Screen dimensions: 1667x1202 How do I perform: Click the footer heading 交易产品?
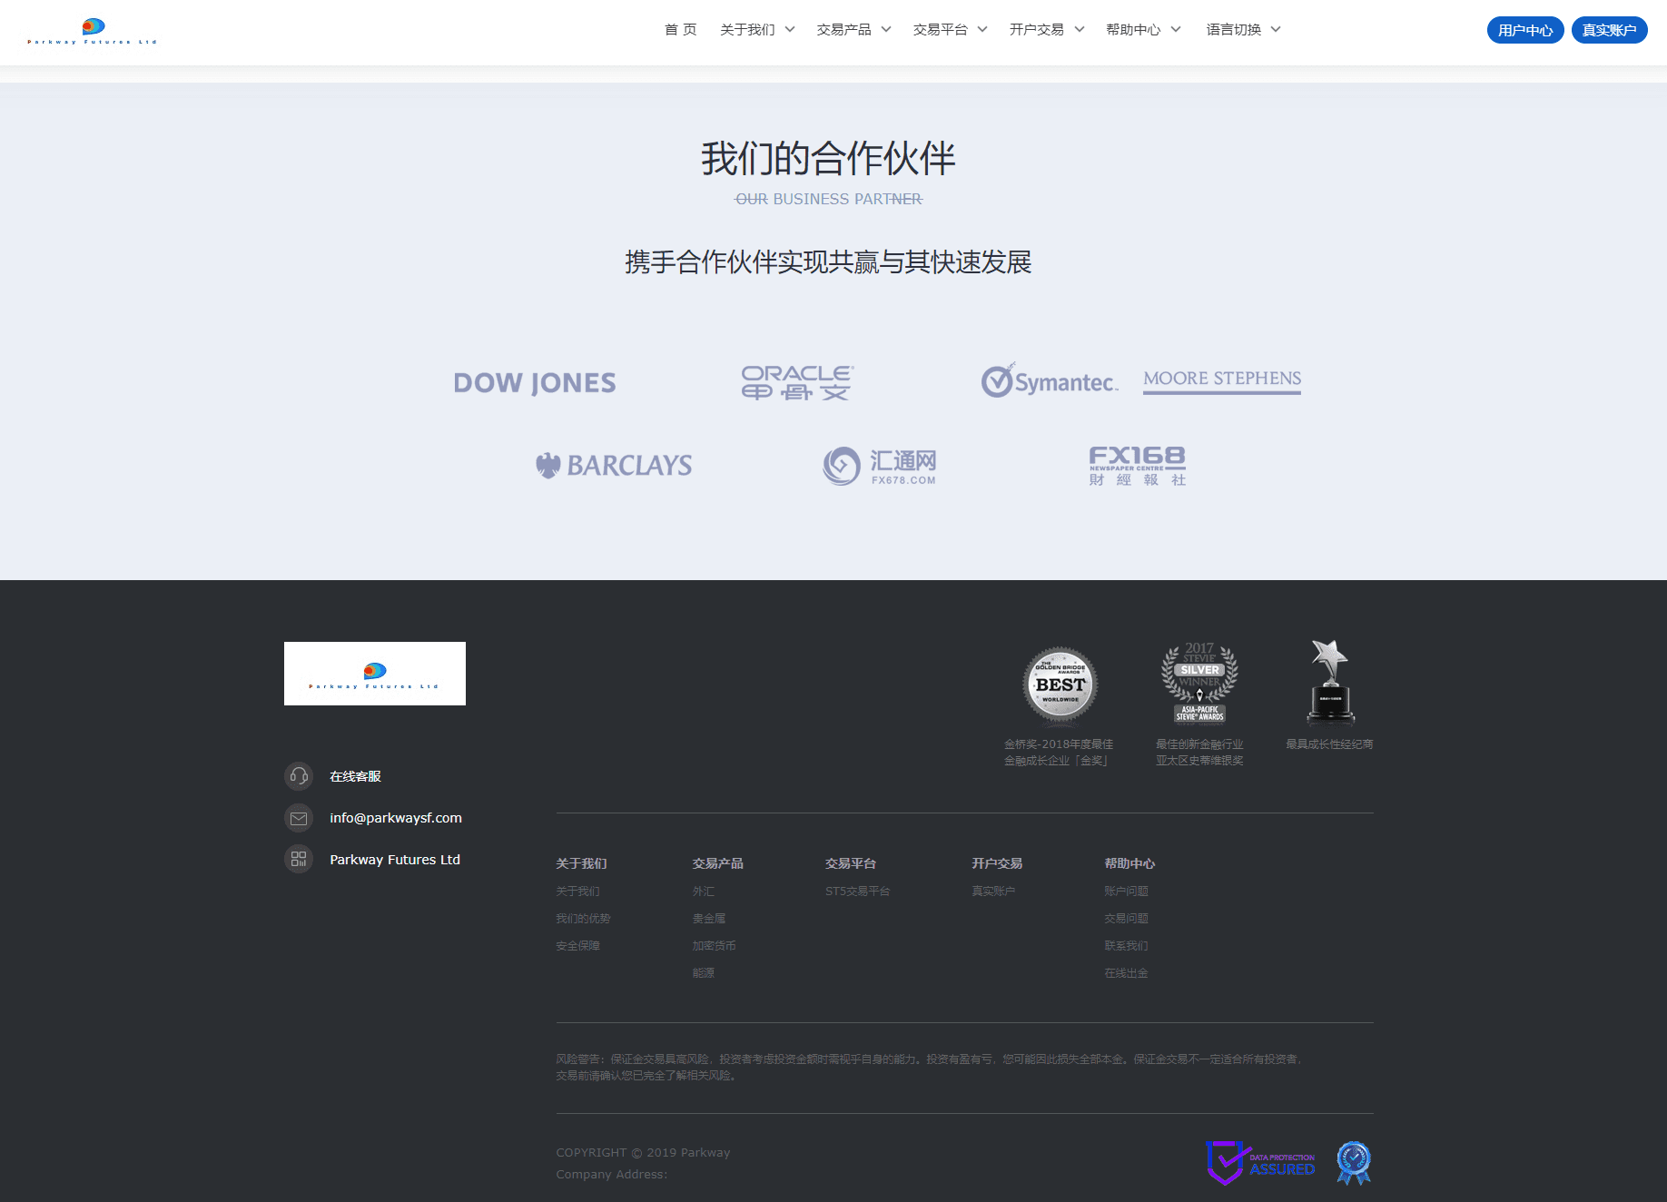[x=718, y=863]
